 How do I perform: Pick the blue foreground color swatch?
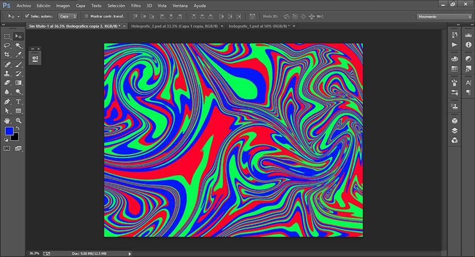click(x=9, y=131)
